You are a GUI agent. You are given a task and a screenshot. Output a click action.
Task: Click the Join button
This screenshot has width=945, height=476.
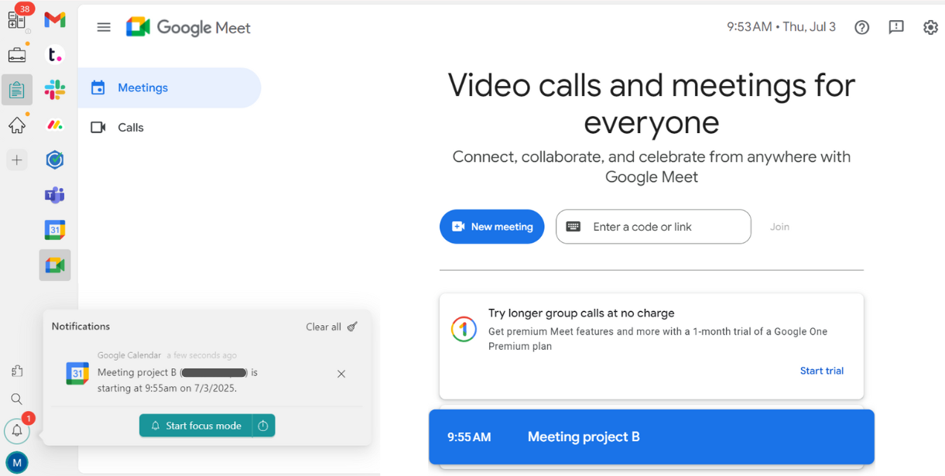(x=779, y=227)
